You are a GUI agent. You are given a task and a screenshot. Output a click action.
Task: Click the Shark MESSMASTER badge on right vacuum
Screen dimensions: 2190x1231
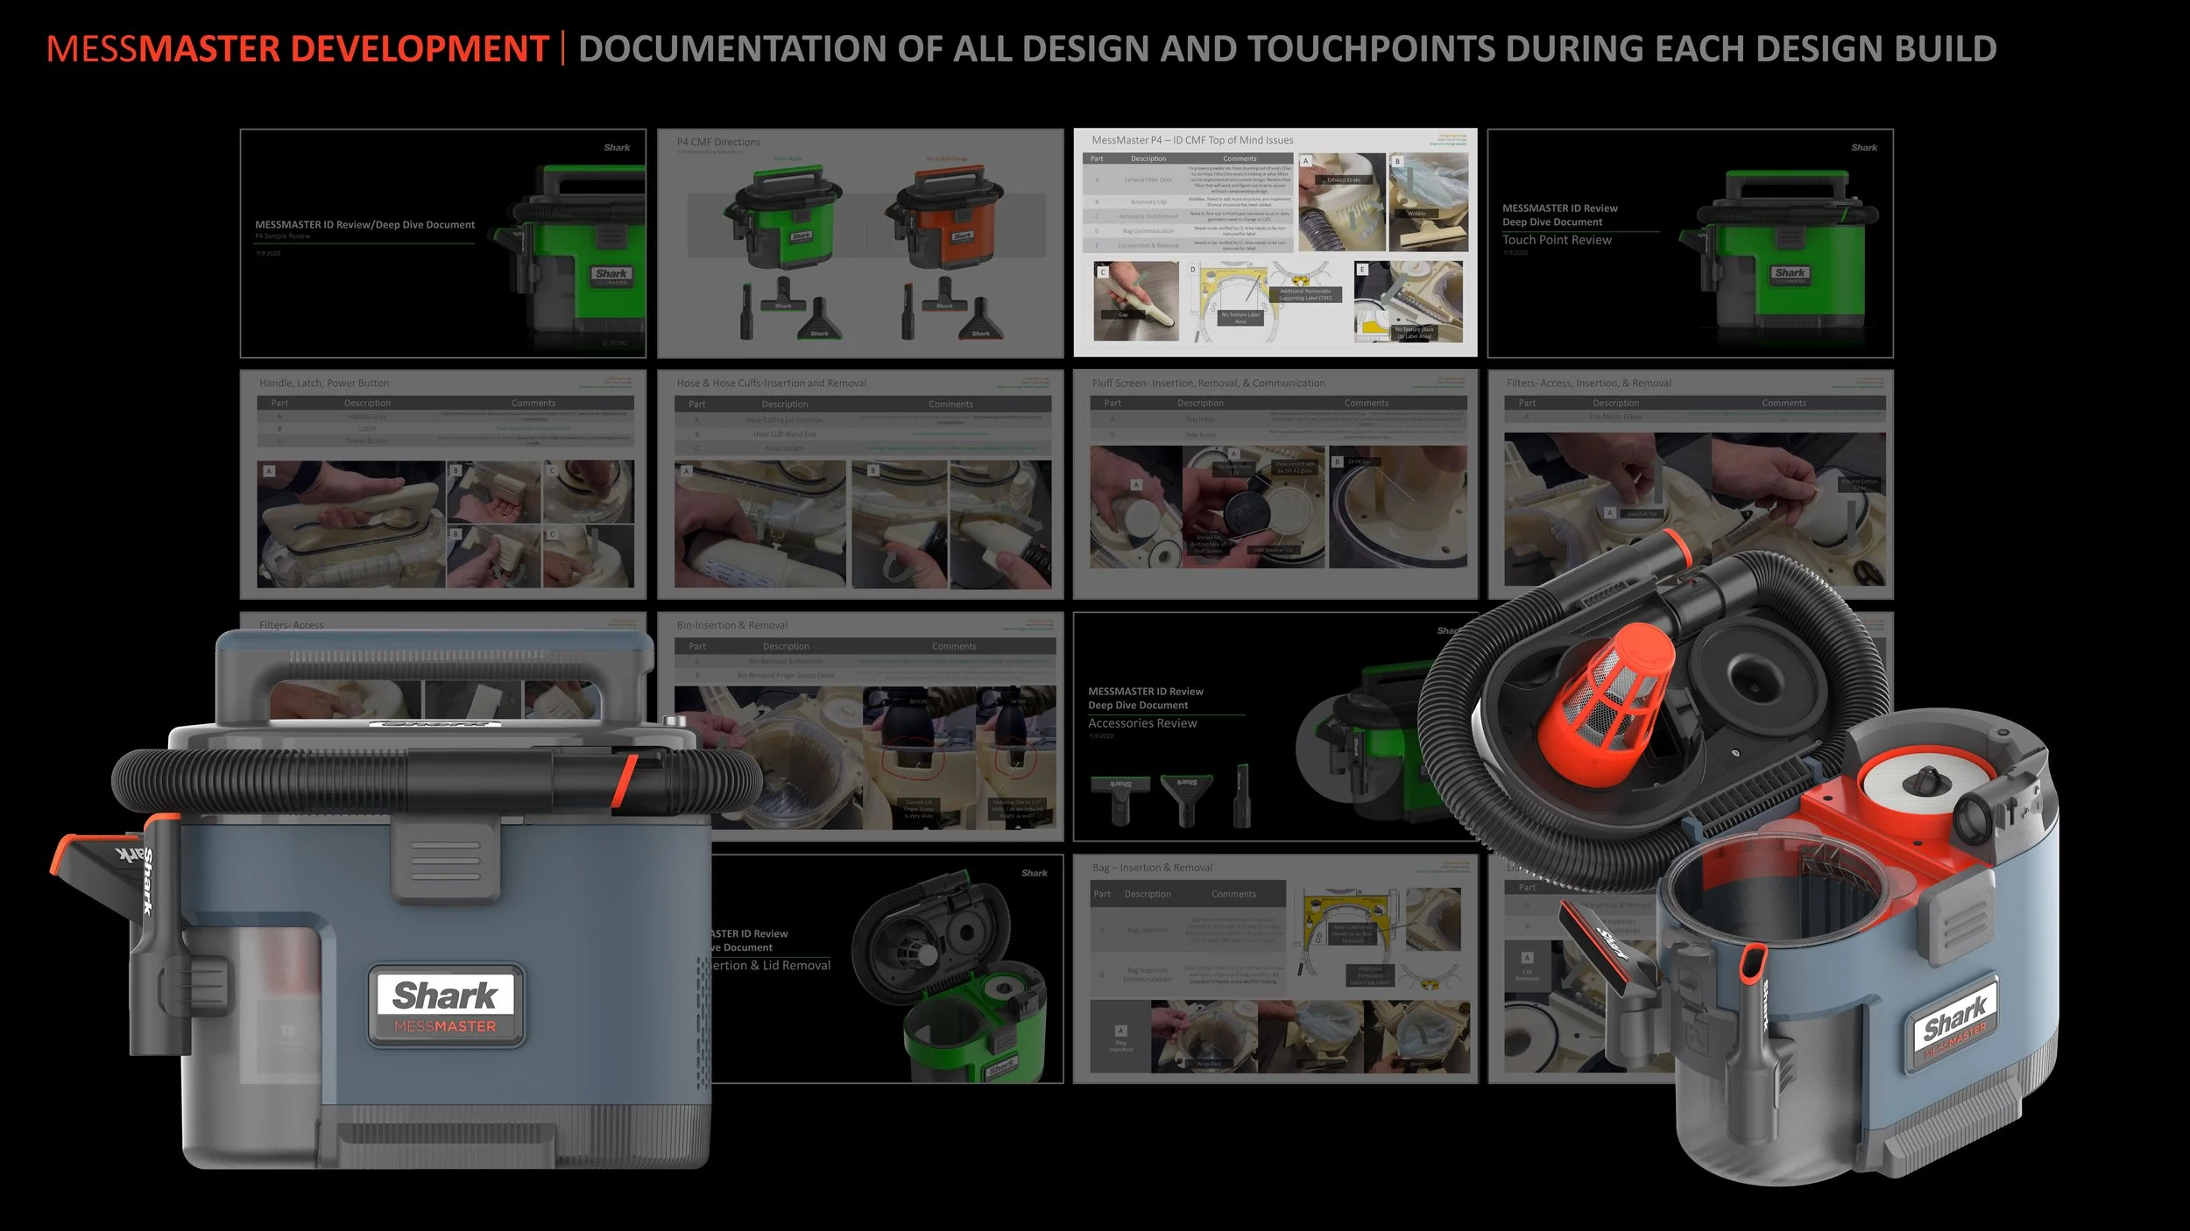[1955, 1026]
